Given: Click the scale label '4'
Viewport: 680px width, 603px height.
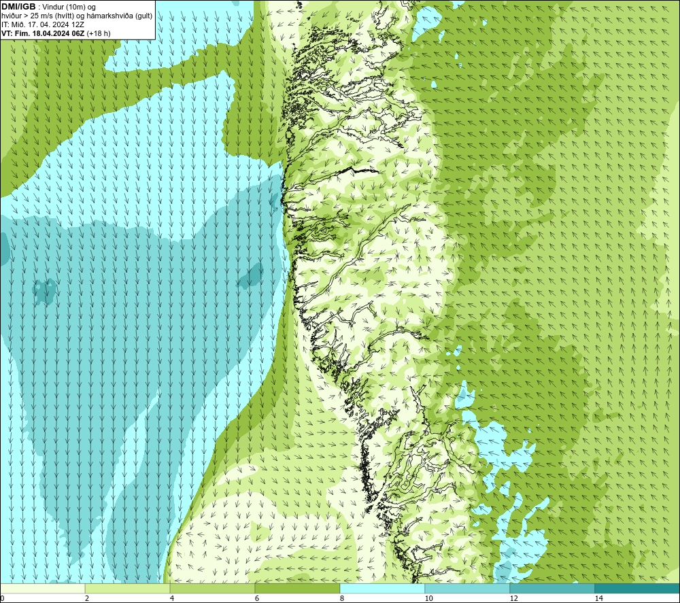Looking at the screenshot, I should tap(172, 598).
